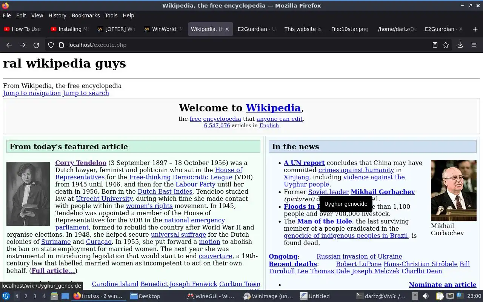Open the downloads panel icon
This screenshot has width=483, height=302.
click(x=460, y=45)
